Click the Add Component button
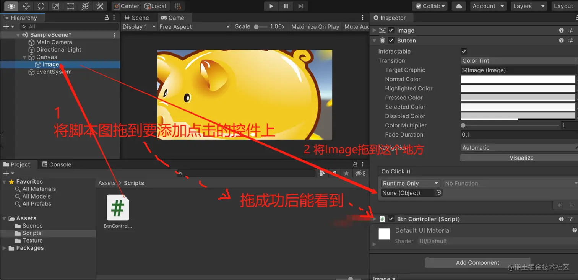Image resolution: width=578 pixels, height=280 pixels. pos(477,263)
